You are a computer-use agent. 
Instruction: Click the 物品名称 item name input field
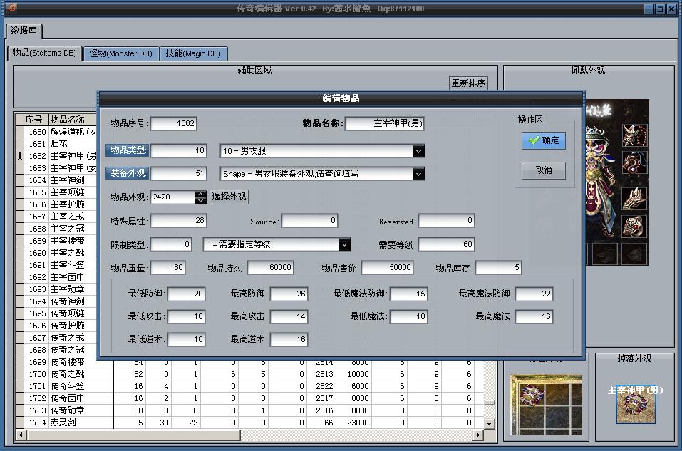click(384, 123)
